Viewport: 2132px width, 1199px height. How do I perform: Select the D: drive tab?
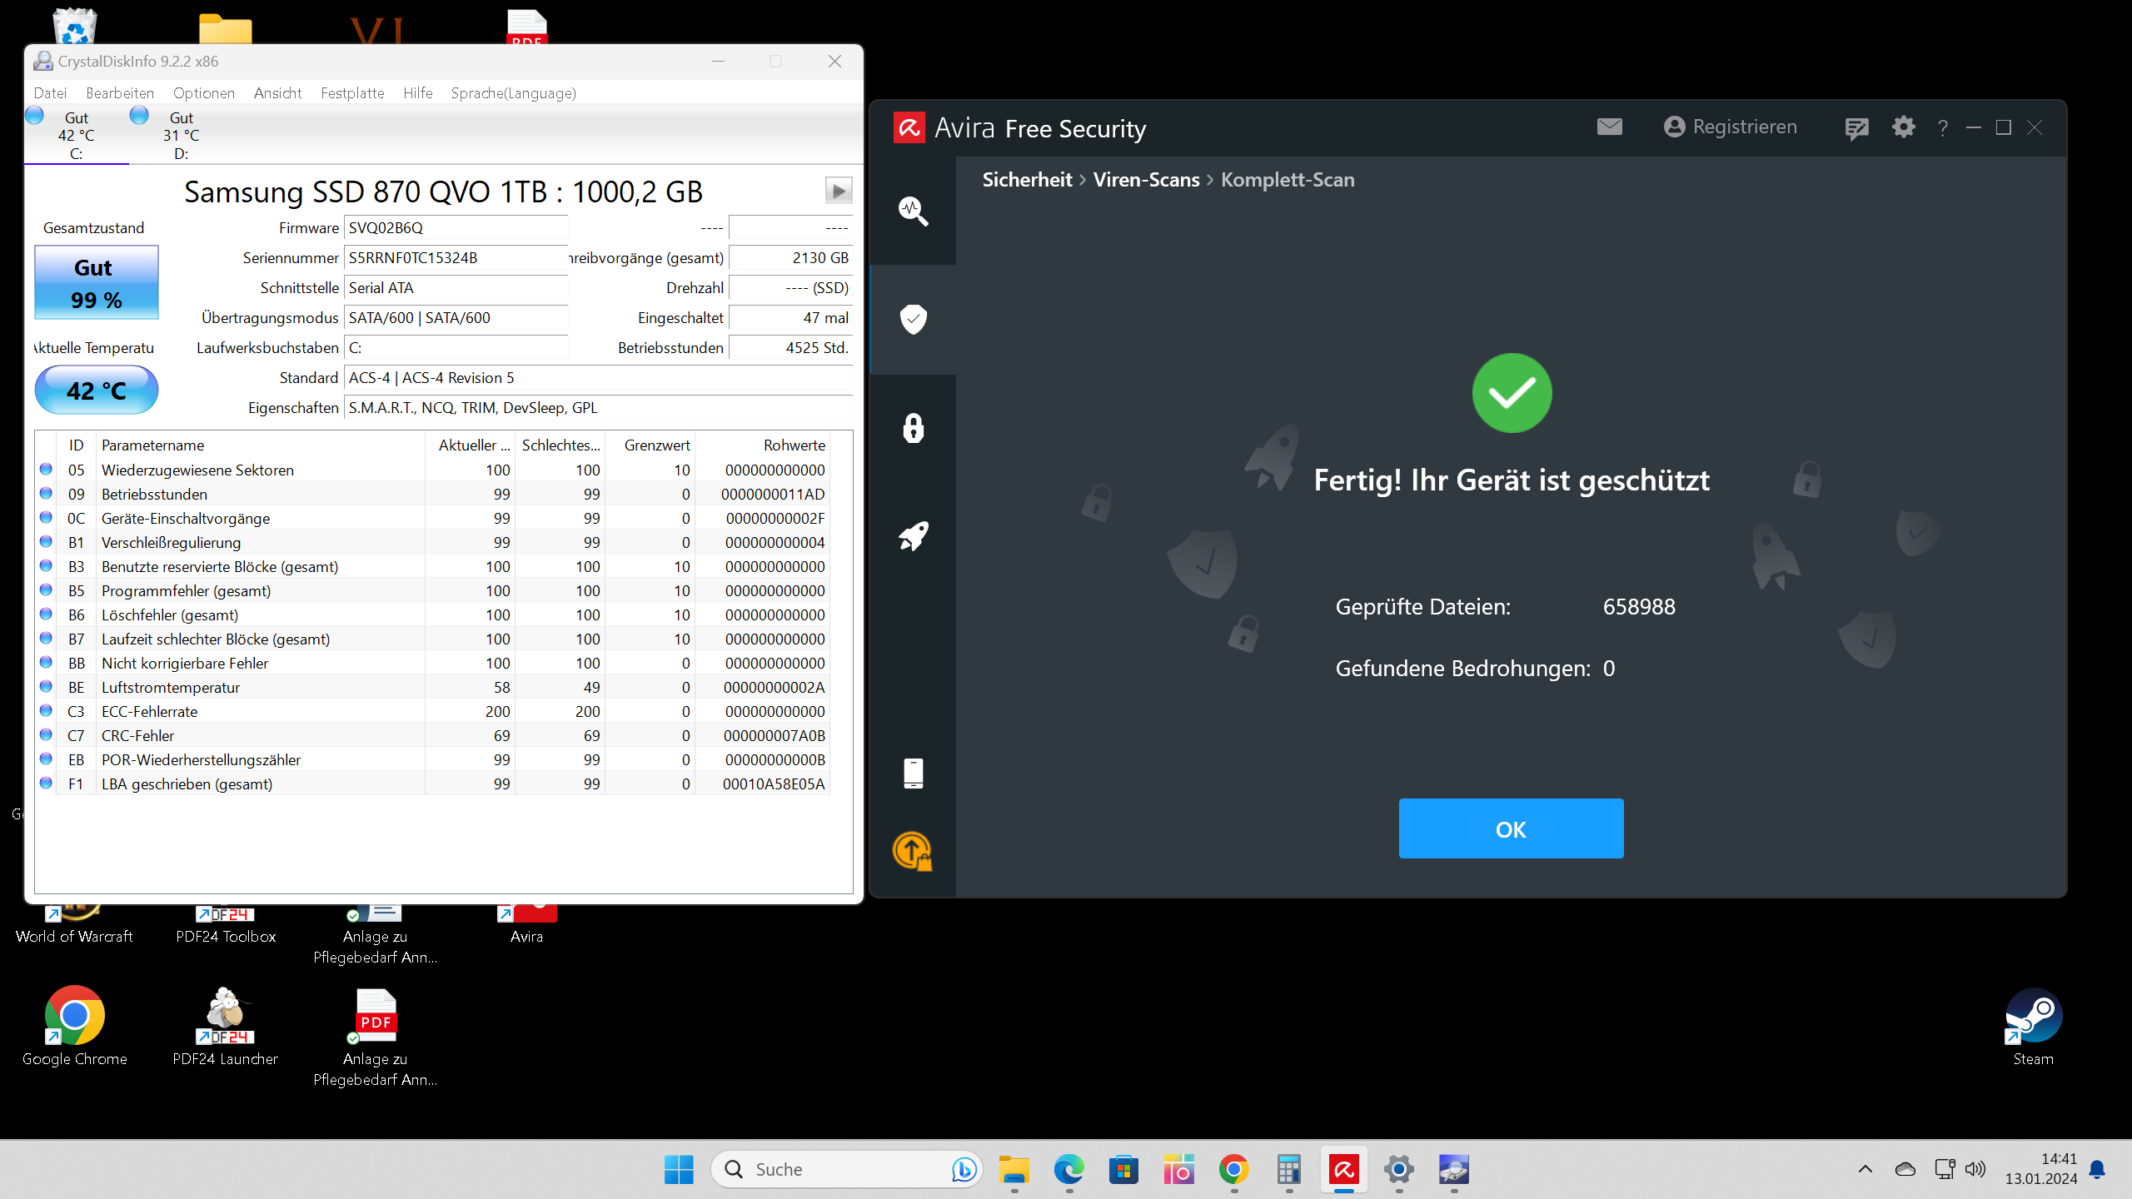(x=181, y=135)
